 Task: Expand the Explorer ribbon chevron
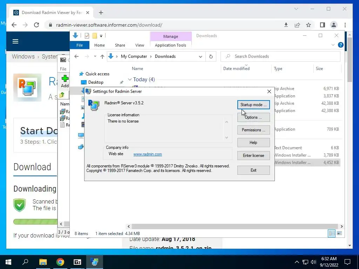(x=333, y=45)
